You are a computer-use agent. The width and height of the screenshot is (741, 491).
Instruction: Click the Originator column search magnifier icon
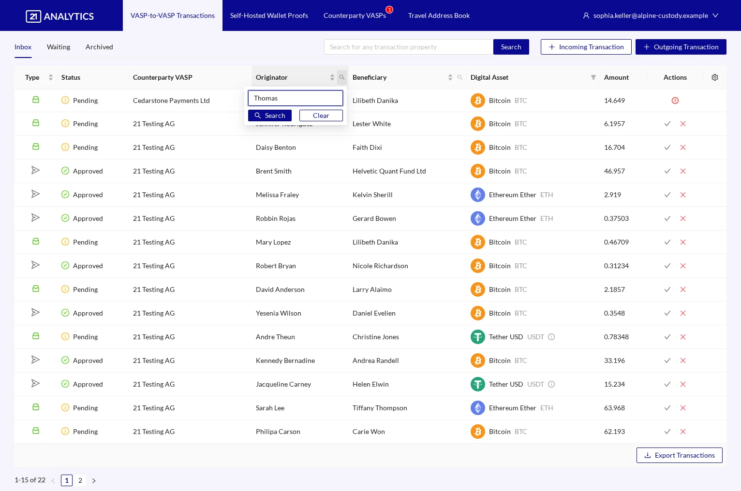click(x=342, y=77)
